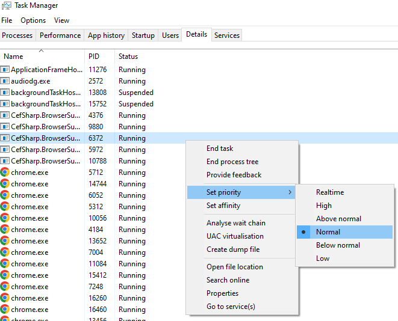This screenshot has width=398, height=321.
Task: Click Chrome icon for PID 5712
Action: pyautogui.click(x=5, y=173)
